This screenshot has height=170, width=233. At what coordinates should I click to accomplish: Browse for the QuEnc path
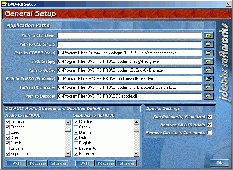[x=209, y=70]
